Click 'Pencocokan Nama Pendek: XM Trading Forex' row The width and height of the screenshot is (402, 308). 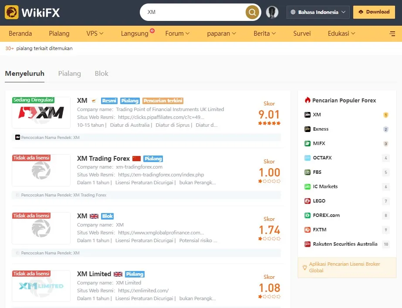[x=146, y=195]
